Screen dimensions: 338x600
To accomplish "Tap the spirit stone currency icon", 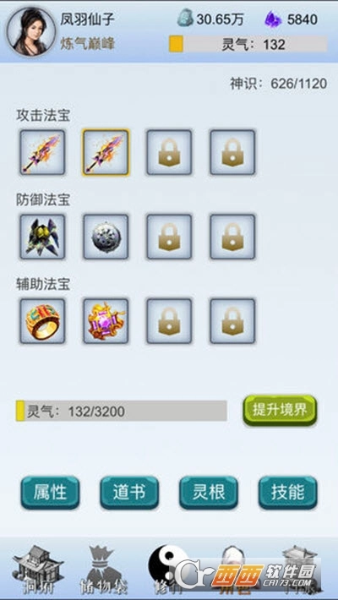I will click(x=185, y=18).
